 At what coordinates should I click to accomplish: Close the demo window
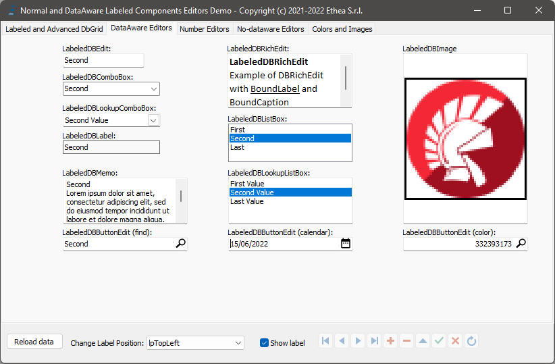click(539, 10)
